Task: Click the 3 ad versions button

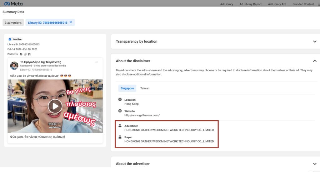Action: [x=13, y=22]
